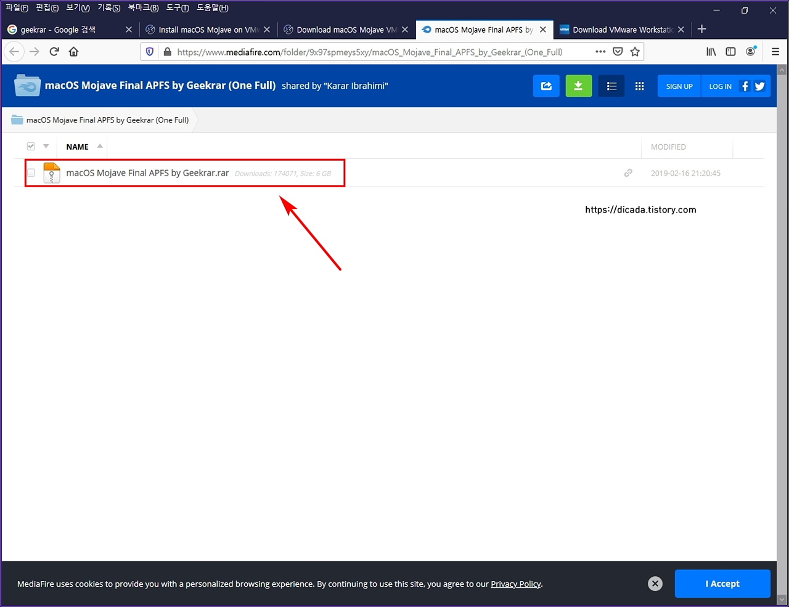Click the MediaFire folder logo icon
789x607 pixels.
tap(27, 86)
